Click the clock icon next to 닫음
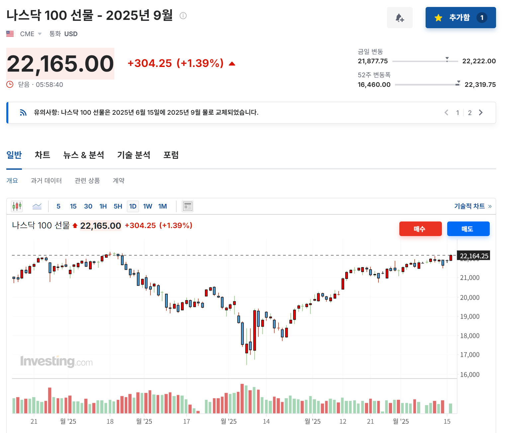The image size is (510, 433). (10, 85)
